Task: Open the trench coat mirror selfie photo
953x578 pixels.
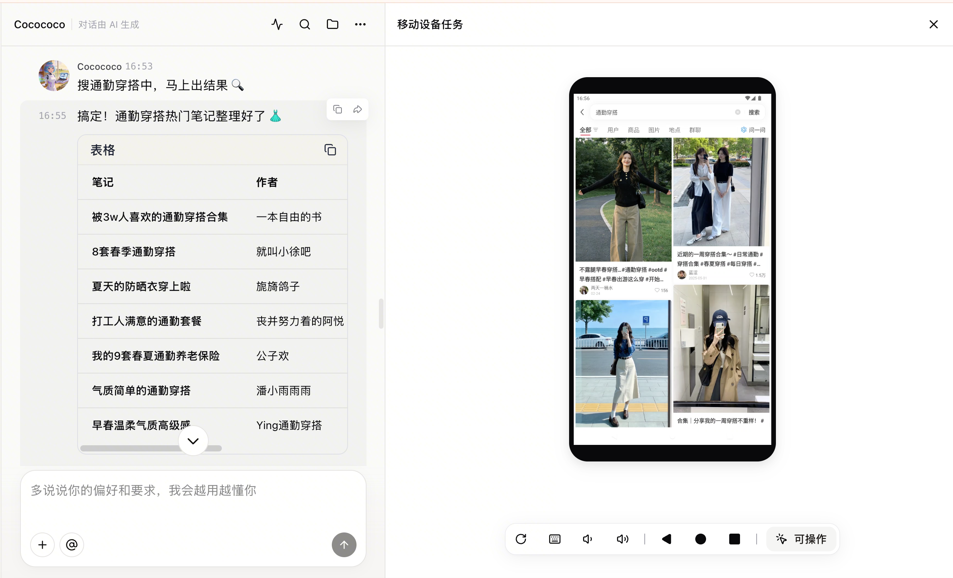Action: point(721,348)
